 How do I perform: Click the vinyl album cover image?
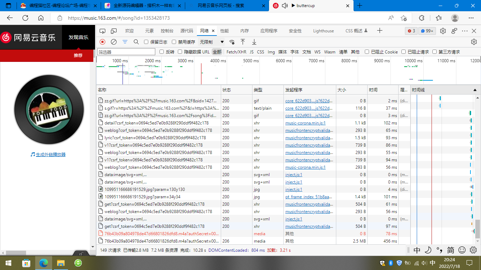click(x=49, y=109)
